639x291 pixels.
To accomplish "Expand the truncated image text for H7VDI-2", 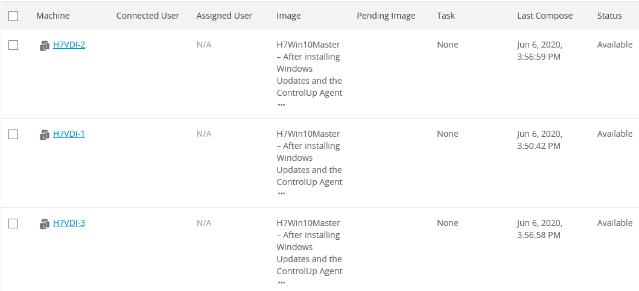I will [x=281, y=105].
